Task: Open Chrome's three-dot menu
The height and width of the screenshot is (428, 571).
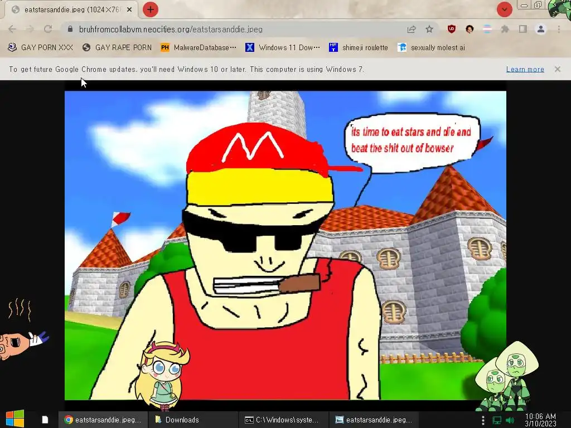Action: pyautogui.click(x=559, y=29)
